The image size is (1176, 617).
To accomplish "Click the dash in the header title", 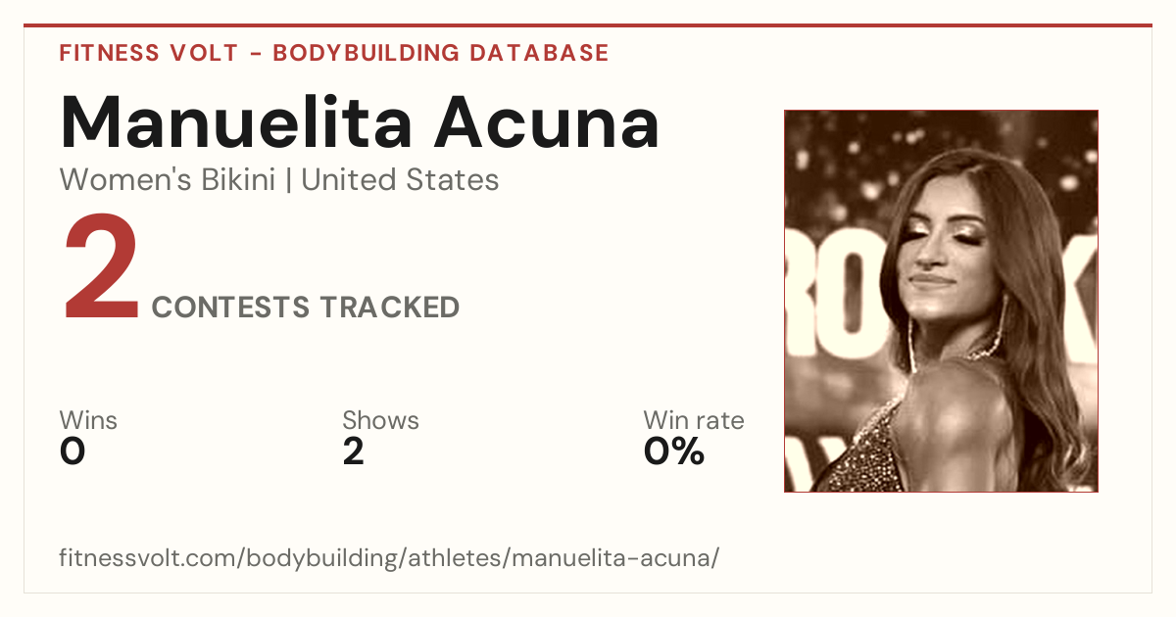I will coord(255,54).
